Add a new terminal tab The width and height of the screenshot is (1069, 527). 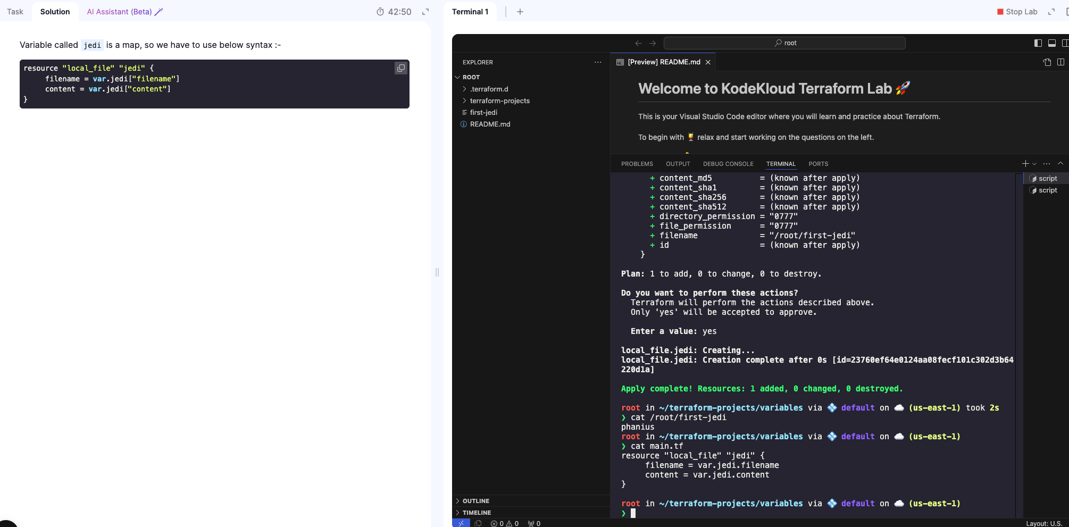click(520, 12)
